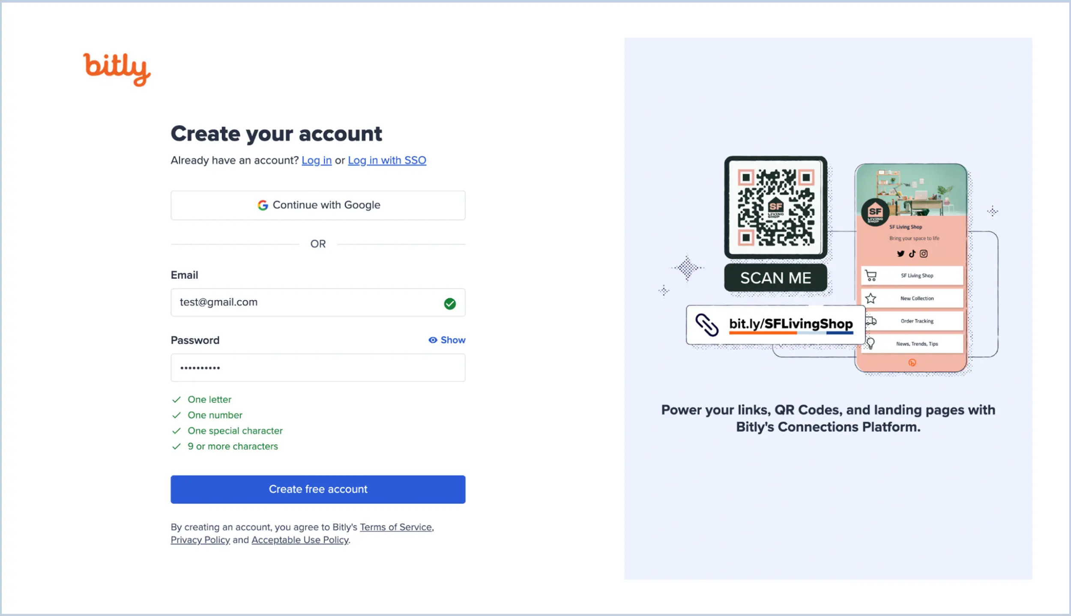This screenshot has height=616, width=1071.
Task: Click the shopping cart icon in phone mockup
Action: 871,276
